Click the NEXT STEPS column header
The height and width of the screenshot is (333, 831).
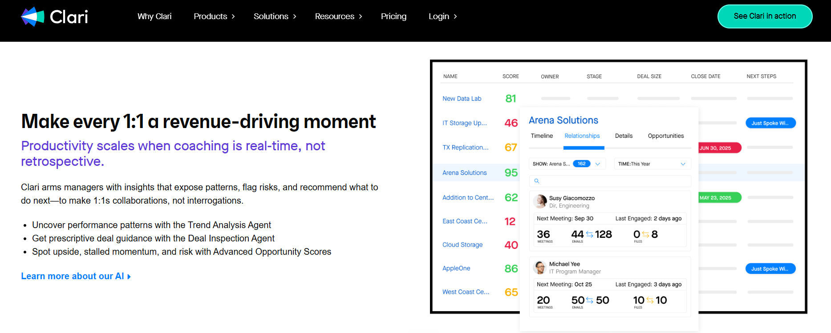click(x=761, y=76)
